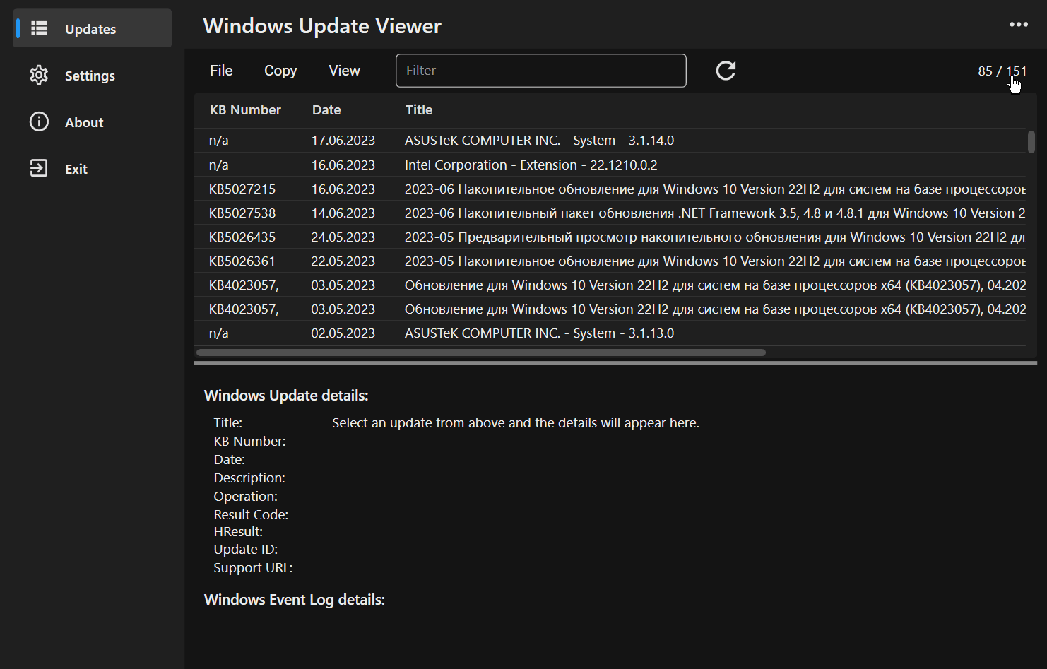This screenshot has width=1047, height=669.
Task: Click the horizontal scrollbar below the table
Action: pyautogui.click(x=480, y=352)
